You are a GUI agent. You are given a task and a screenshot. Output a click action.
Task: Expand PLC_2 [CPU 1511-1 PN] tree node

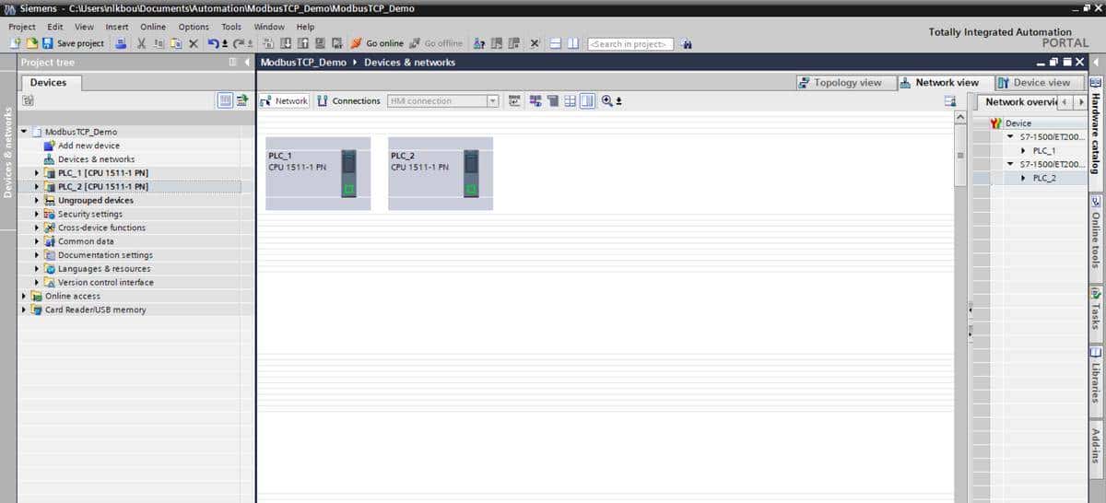(37, 186)
